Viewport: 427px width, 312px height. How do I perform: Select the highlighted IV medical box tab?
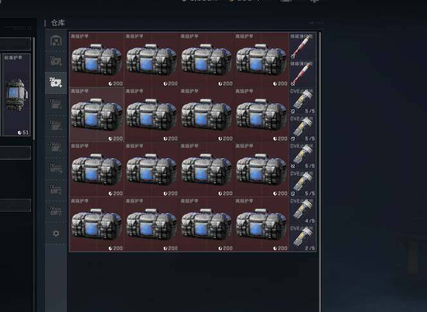tap(56, 83)
